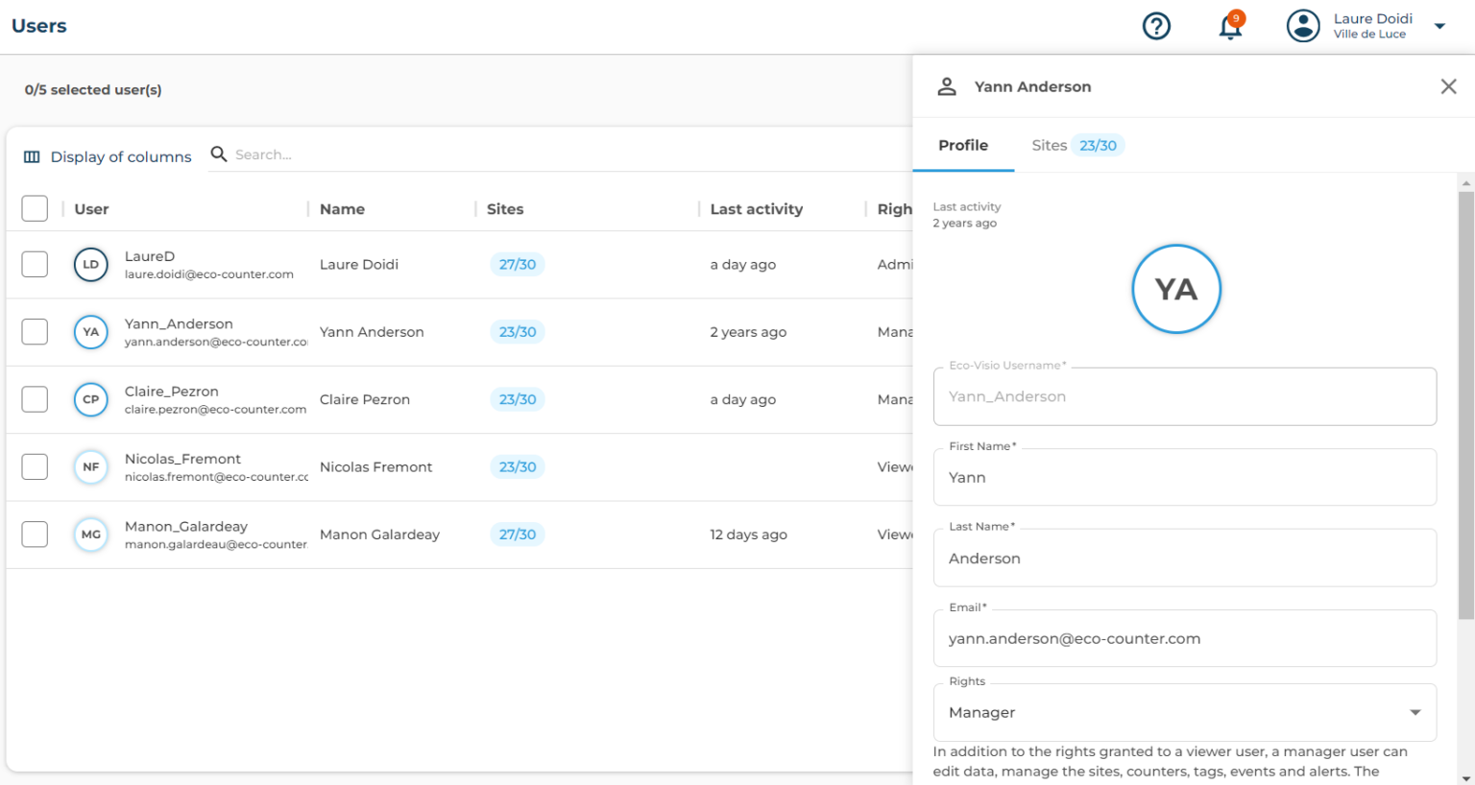Click Nicolas Fremont's 23/30 sites link
The height and width of the screenshot is (785, 1475).
click(517, 466)
